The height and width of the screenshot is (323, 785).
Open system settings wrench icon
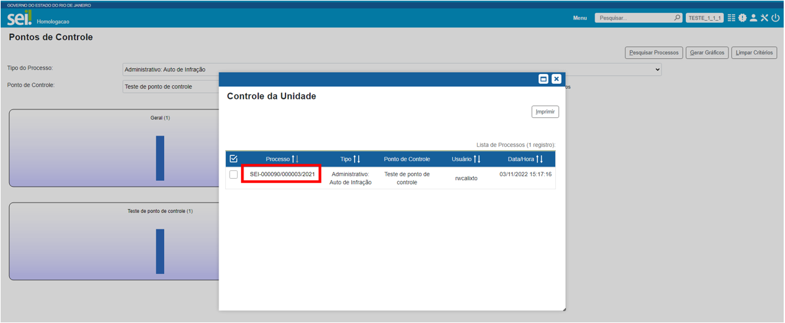pyautogui.click(x=764, y=18)
